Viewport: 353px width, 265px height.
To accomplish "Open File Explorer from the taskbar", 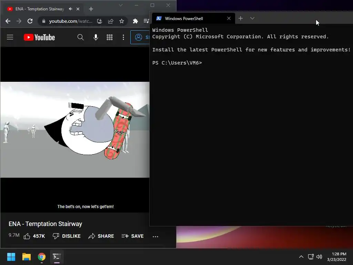I will [26, 257].
